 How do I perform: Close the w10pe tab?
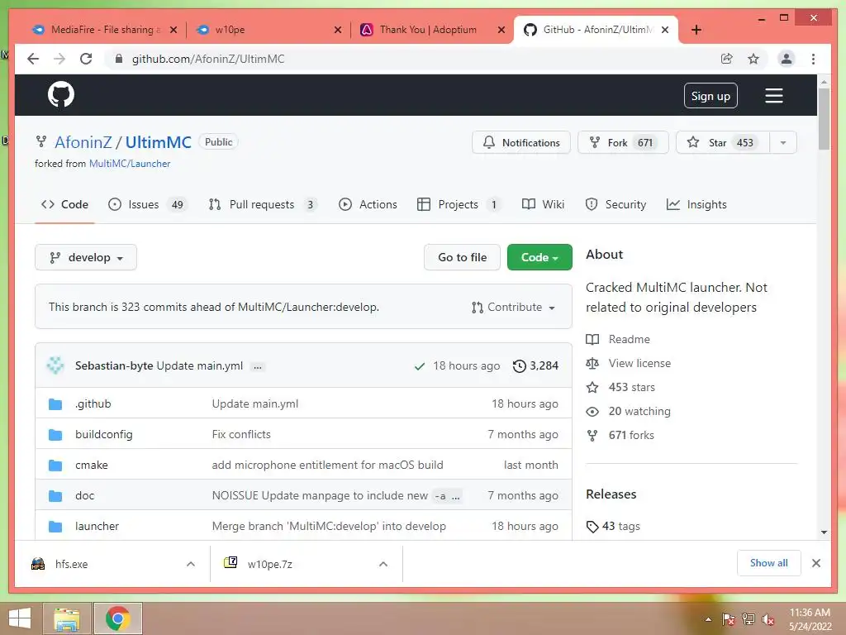click(338, 30)
